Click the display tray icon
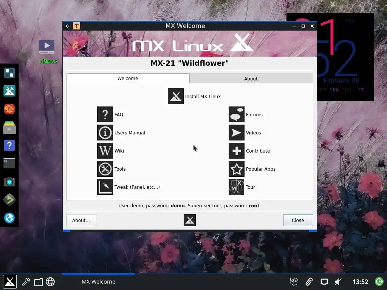 (324, 282)
